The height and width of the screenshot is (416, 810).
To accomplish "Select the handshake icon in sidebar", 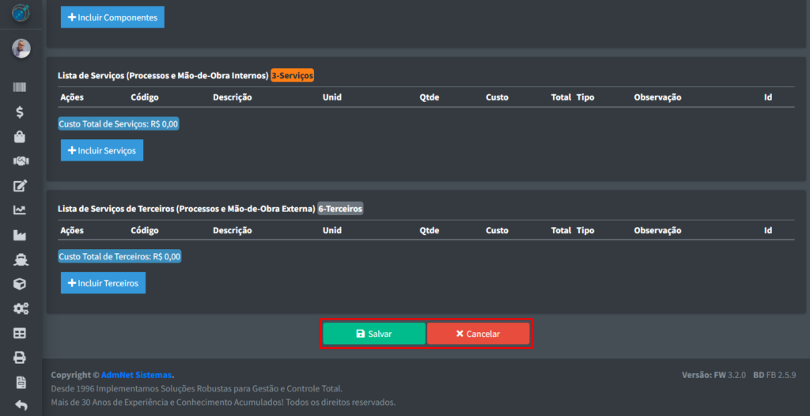I will tap(21, 161).
